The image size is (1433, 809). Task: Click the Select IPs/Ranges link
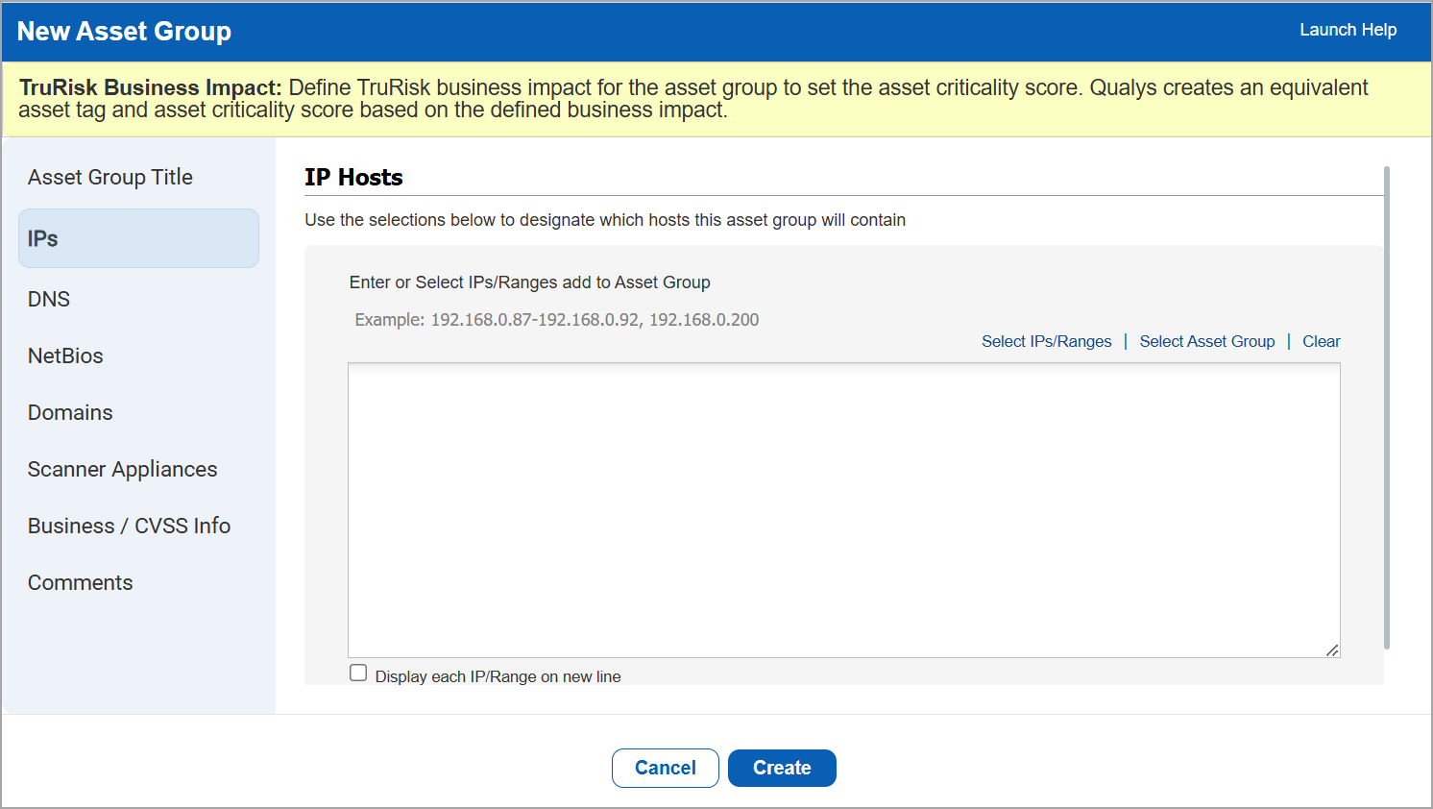[1046, 341]
